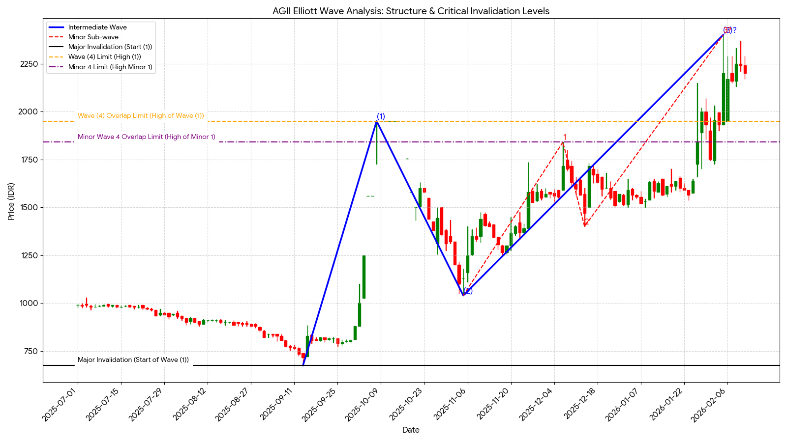The width and height of the screenshot is (787, 442).
Task: Click the y-axis tick value 1500
Action: 29,208
